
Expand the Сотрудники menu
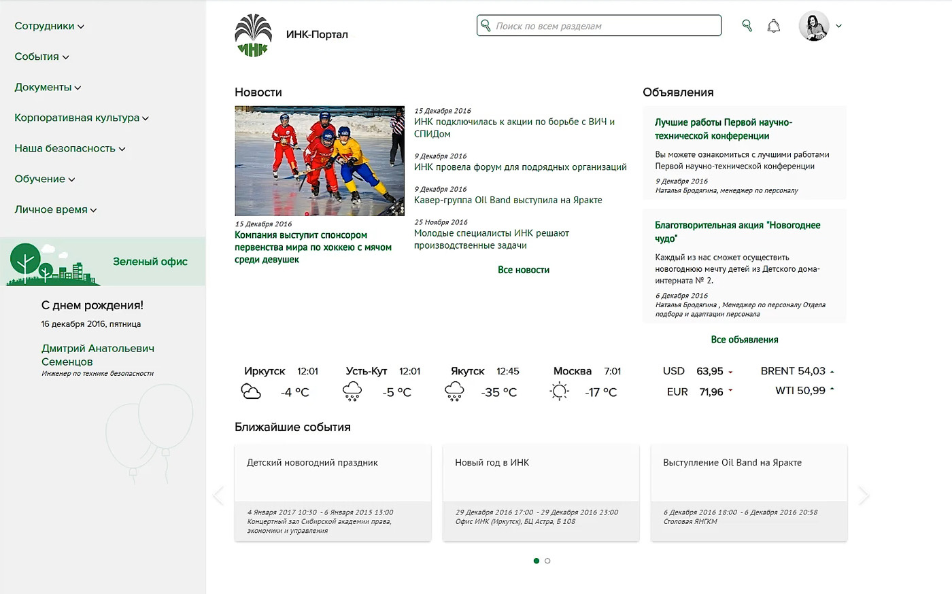(49, 26)
